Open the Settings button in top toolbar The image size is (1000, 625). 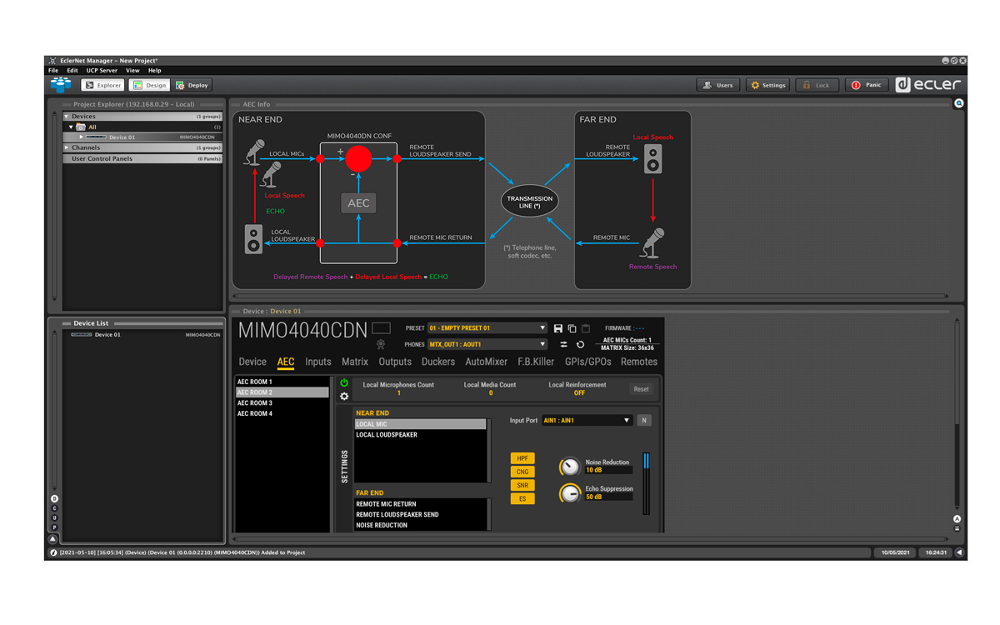[767, 85]
